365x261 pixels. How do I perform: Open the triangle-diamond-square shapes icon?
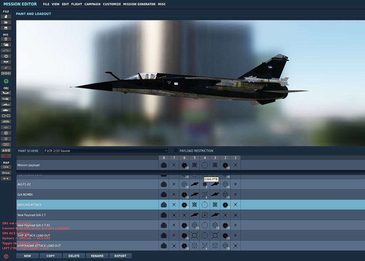tap(6, 151)
